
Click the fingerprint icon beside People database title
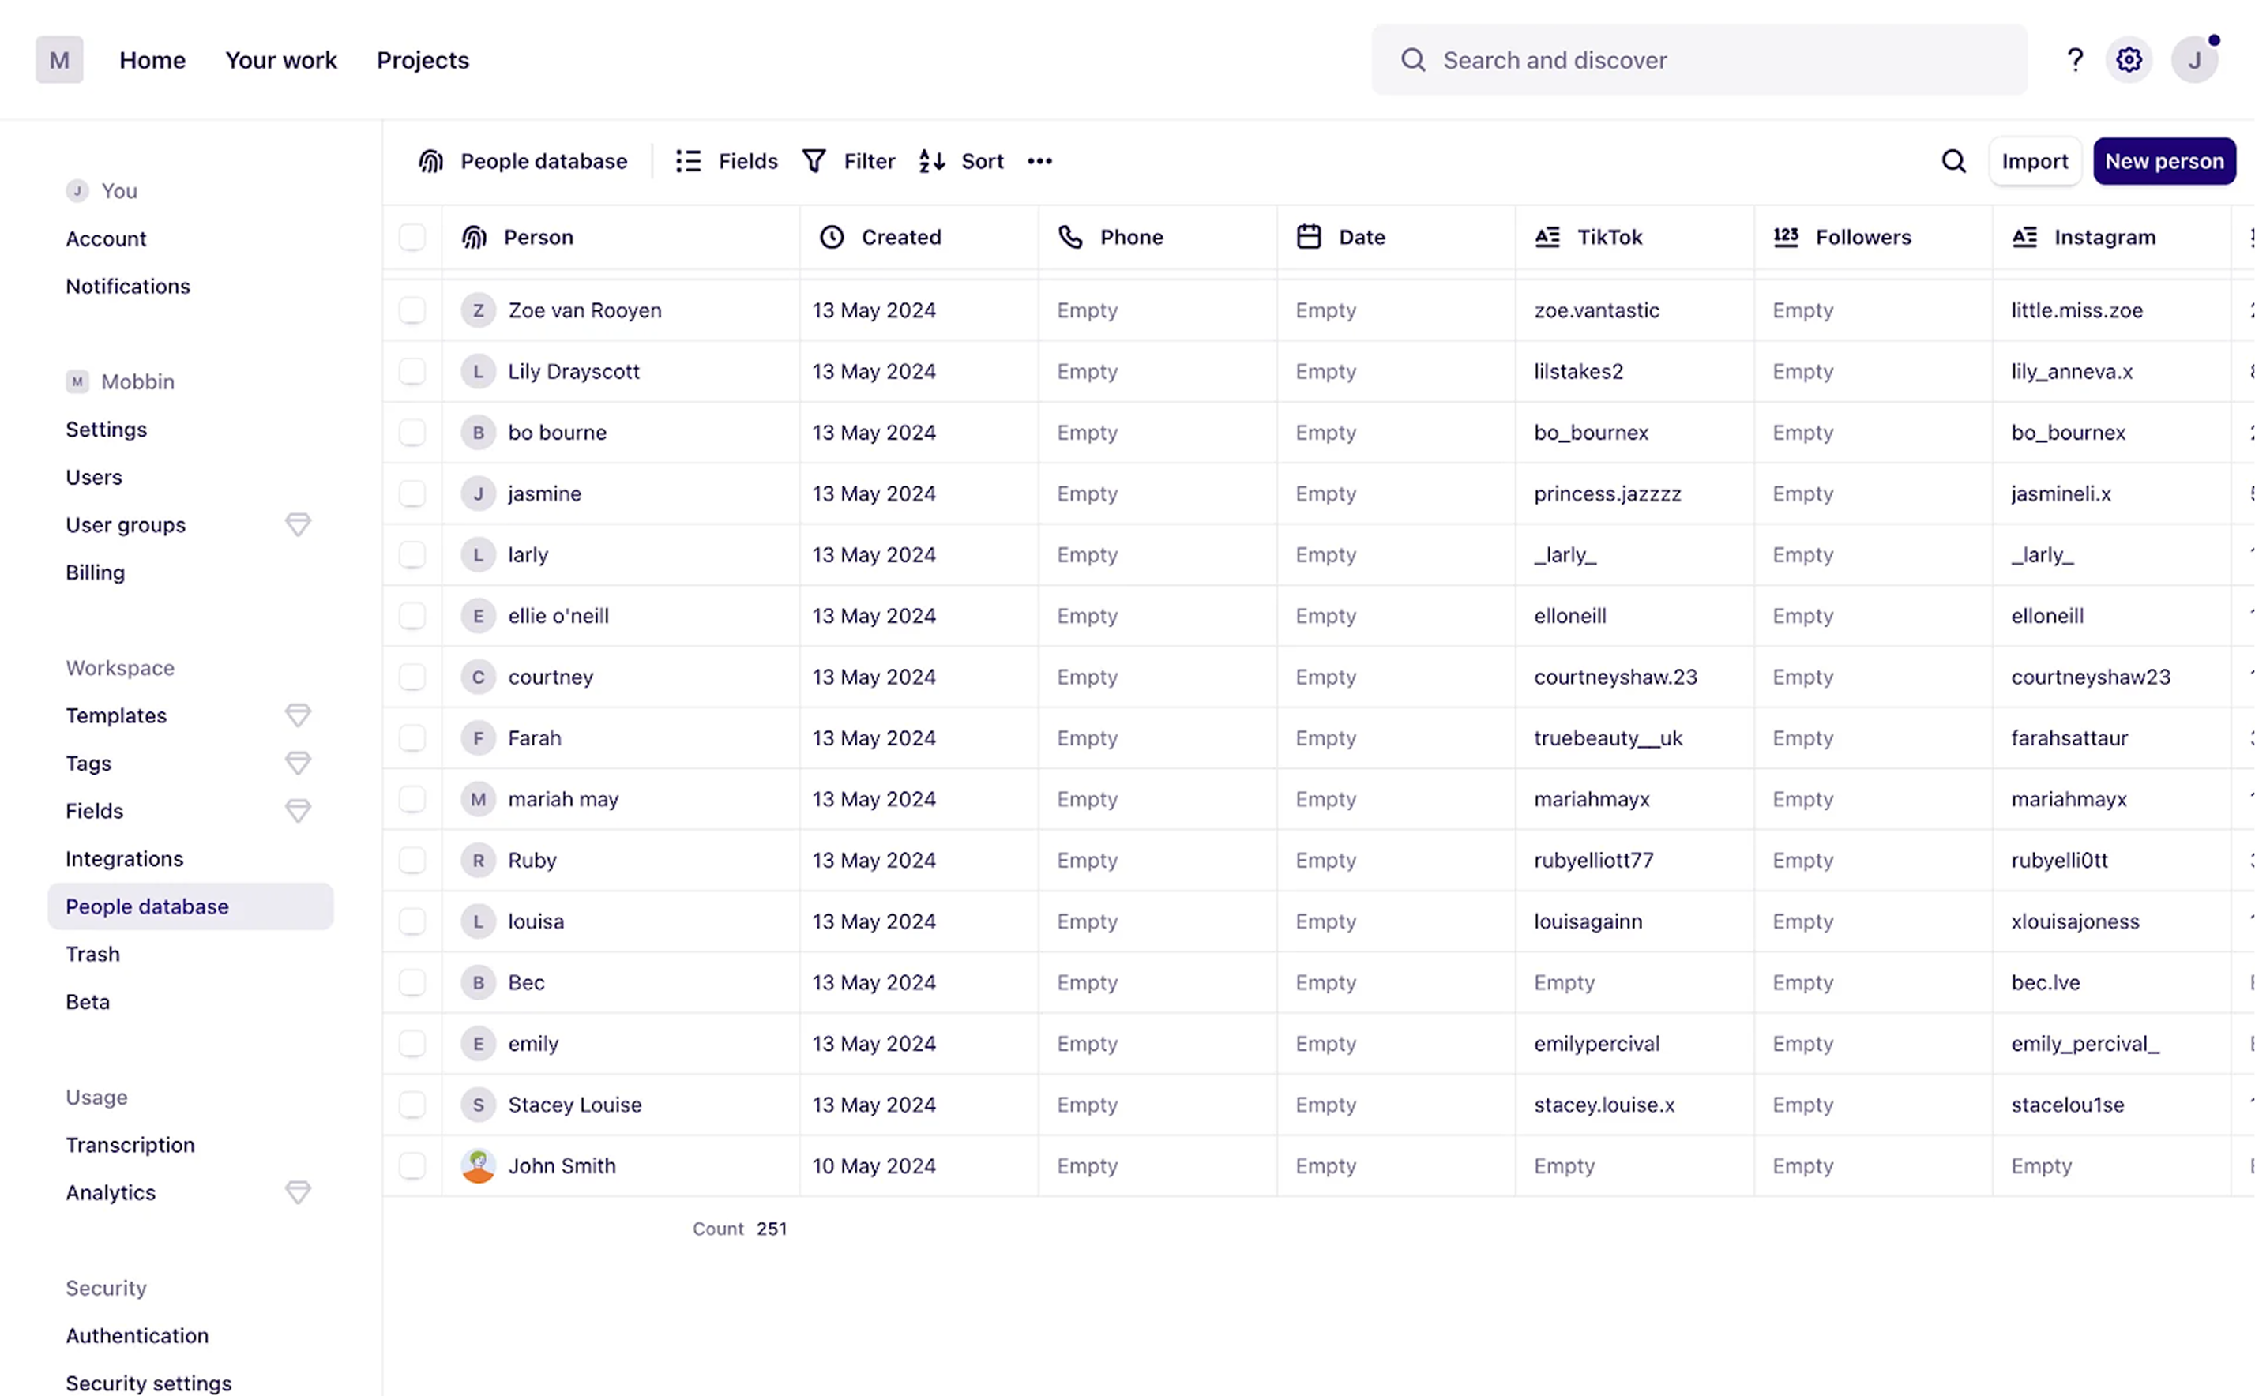click(431, 162)
